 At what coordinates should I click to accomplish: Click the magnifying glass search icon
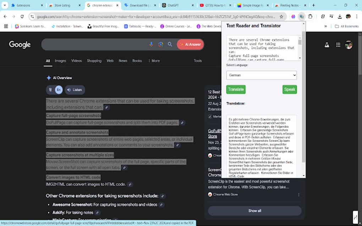[170, 44]
